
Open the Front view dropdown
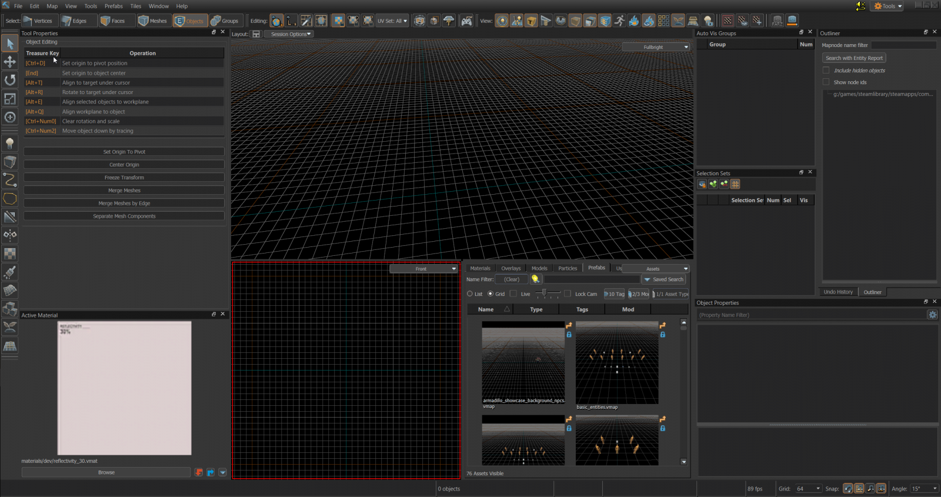pos(423,269)
